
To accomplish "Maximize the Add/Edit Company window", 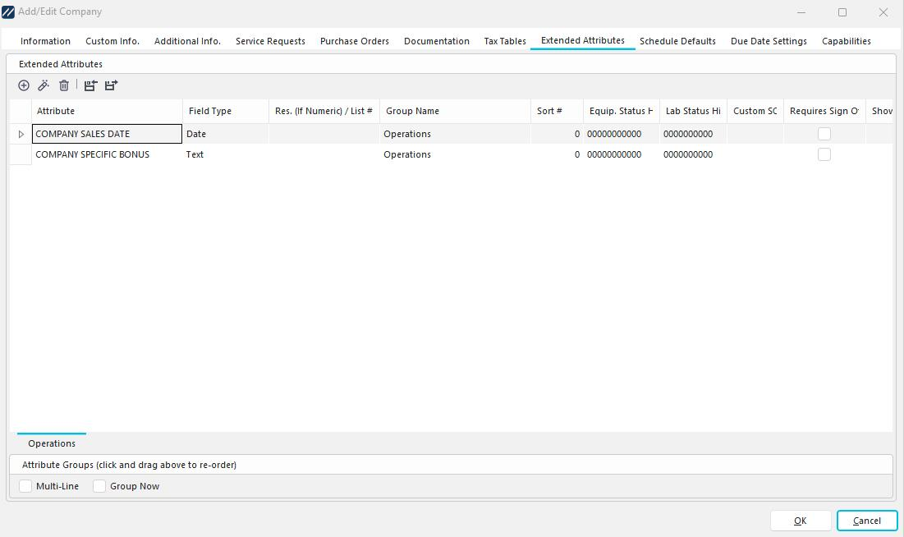I will tap(842, 12).
